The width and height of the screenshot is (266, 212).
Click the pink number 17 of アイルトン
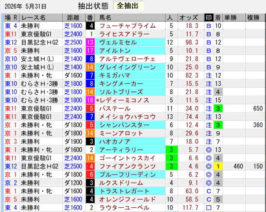tap(90, 51)
